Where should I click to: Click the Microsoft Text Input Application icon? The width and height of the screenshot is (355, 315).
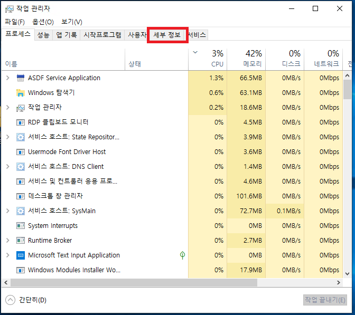21,255
